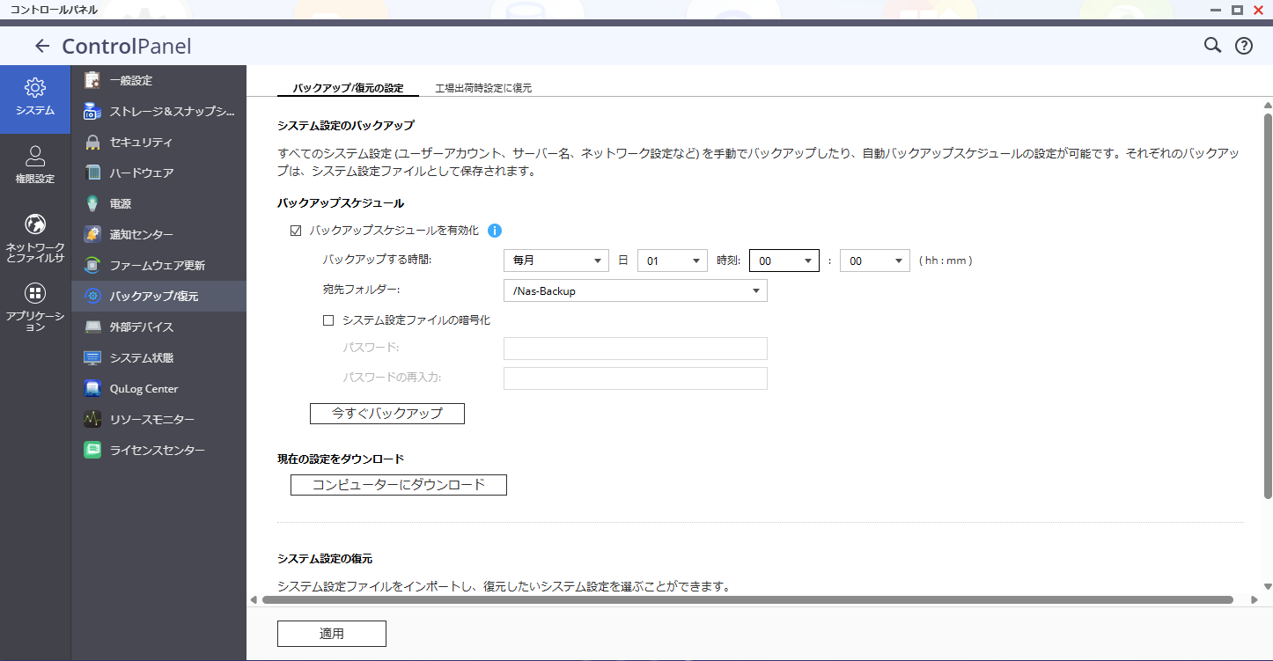Click the 今すぐバックアップ button
Screen dimensions: 1273x661
click(386, 413)
